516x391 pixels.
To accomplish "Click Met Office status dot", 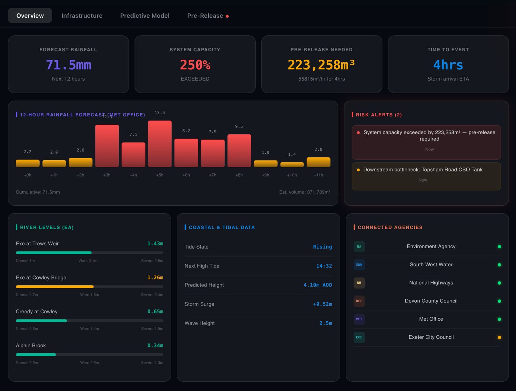I will [x=499, y=319].
